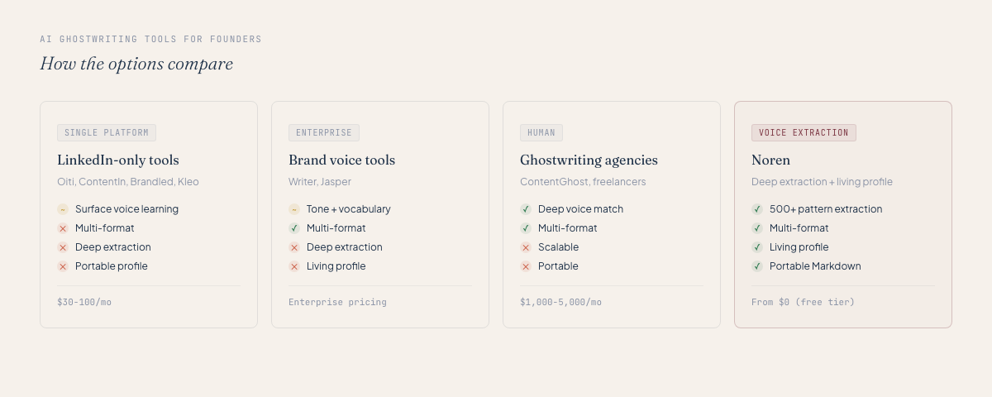Click the Ghostwriting agencies heading
The width and height of the screenshot is (992, 397).
click(589, 160)
